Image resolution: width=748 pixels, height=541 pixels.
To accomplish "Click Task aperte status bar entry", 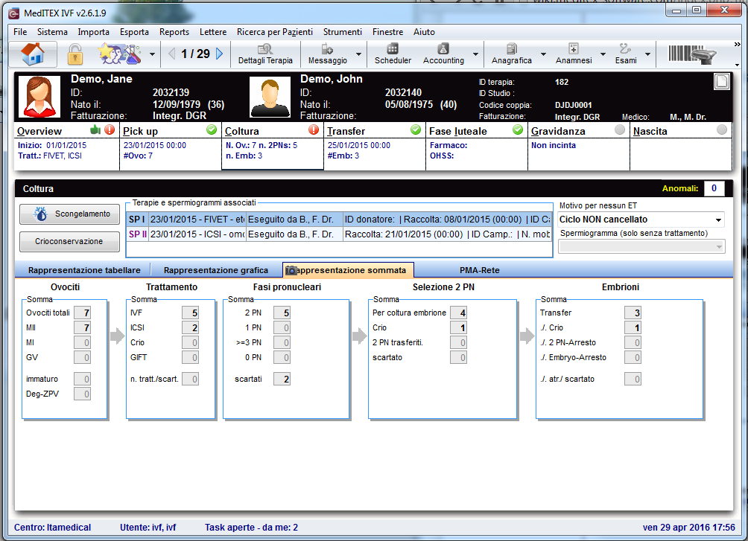I will [x=251, y=527].
